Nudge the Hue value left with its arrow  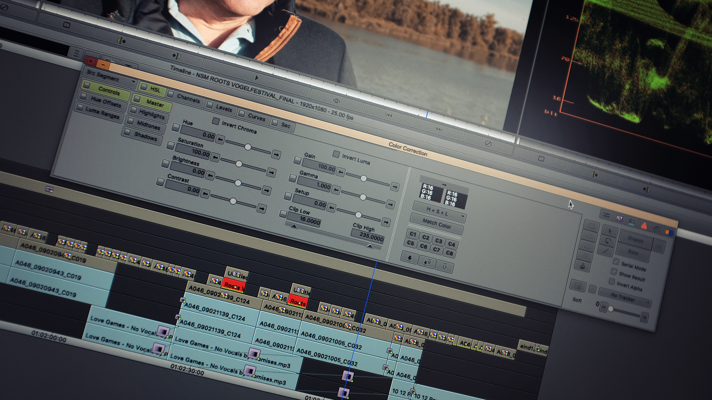coord(220,140)
